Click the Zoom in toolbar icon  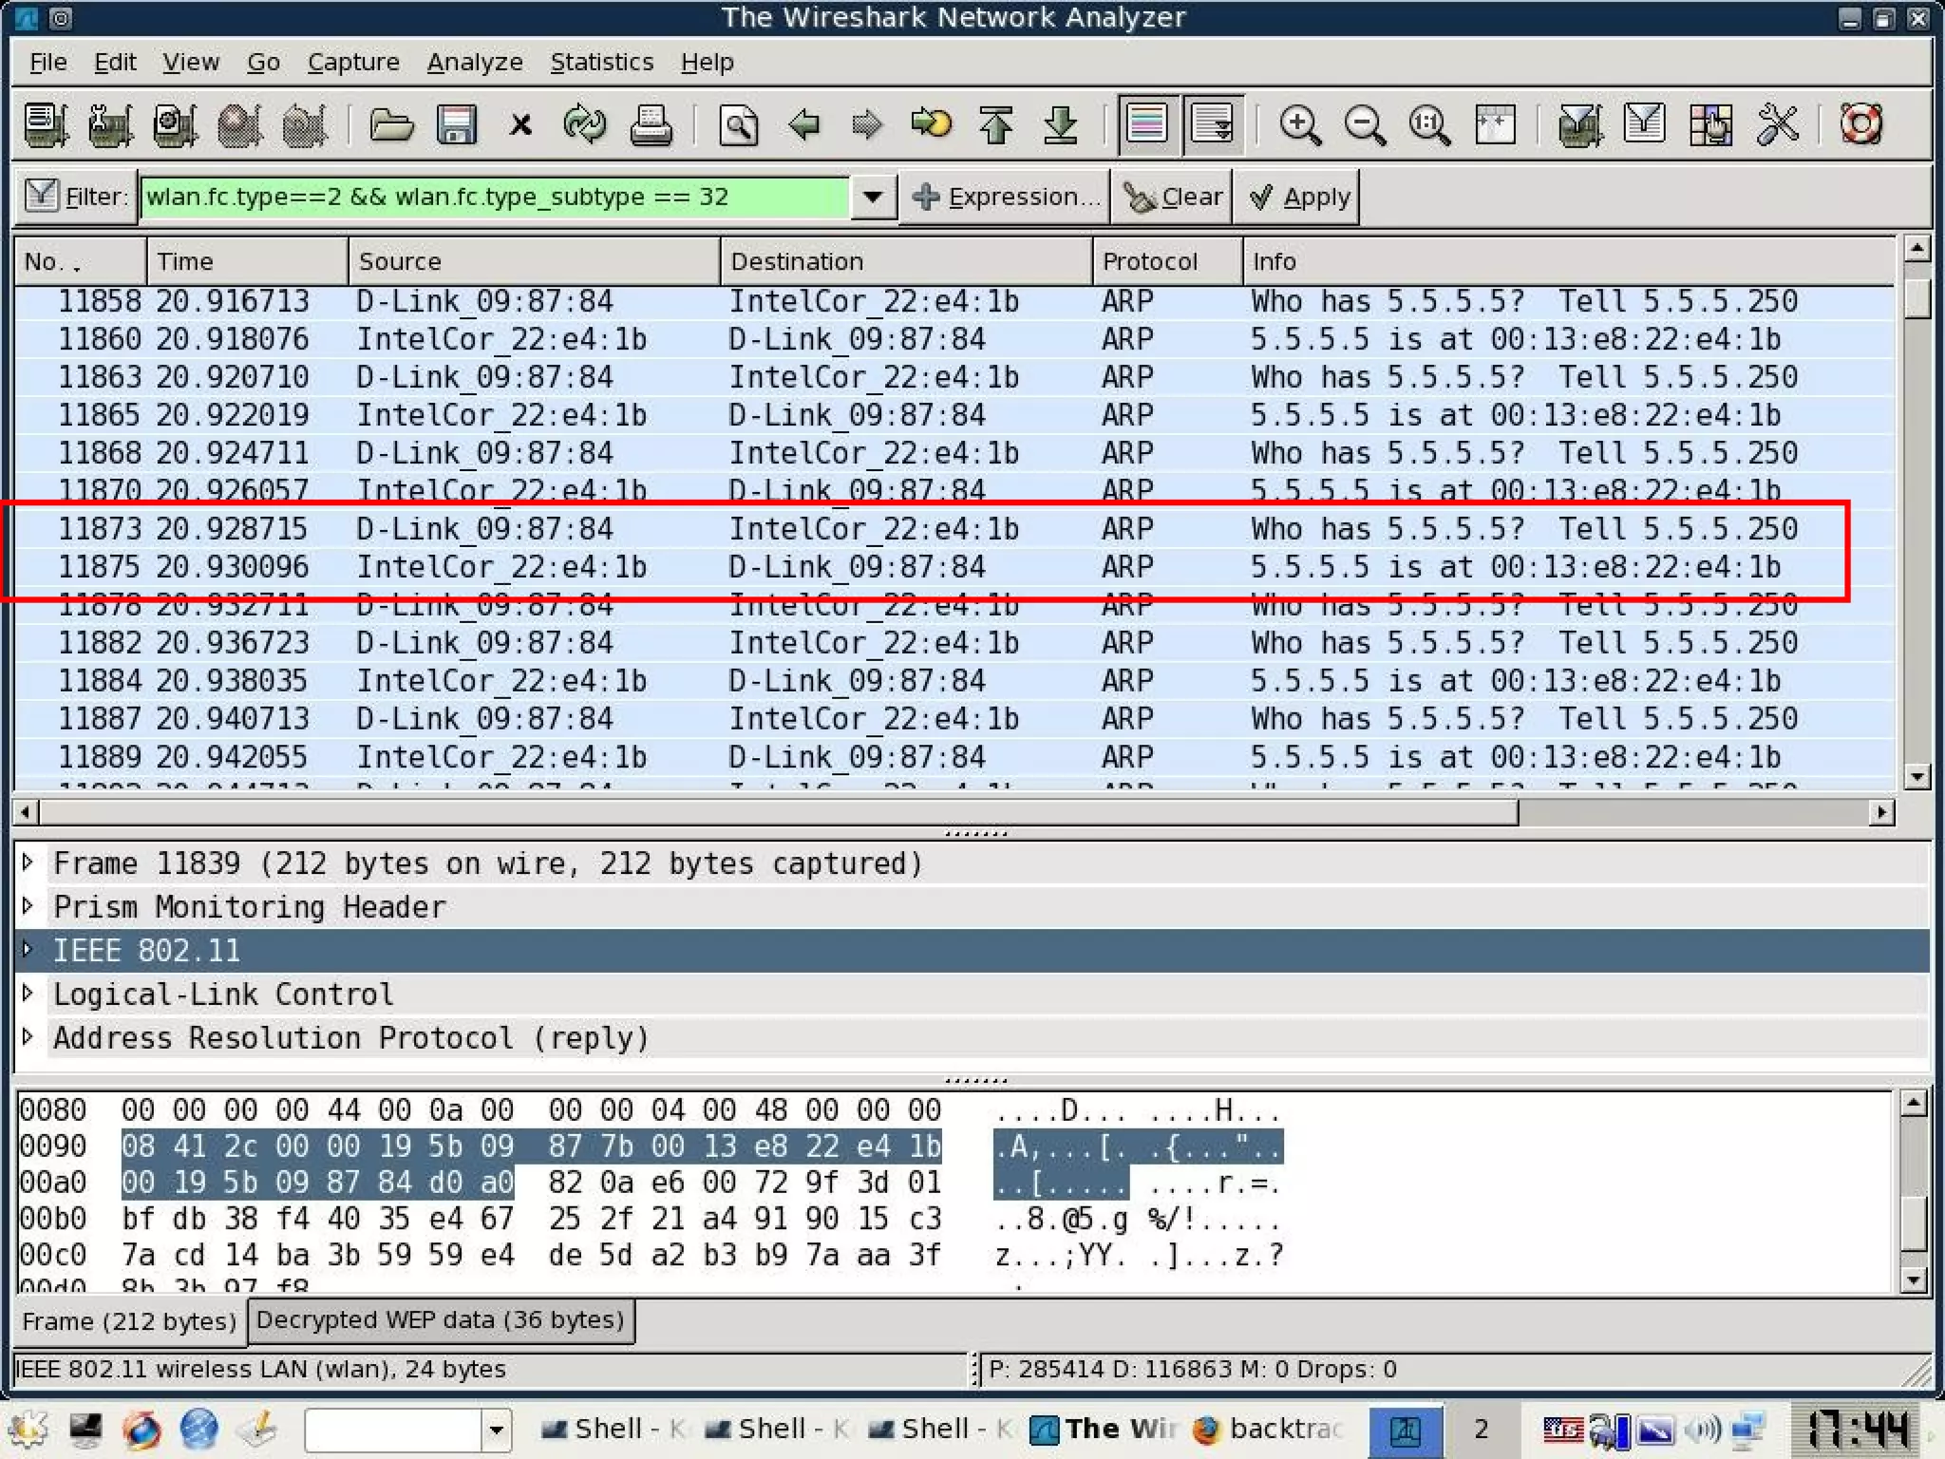(1299, 124)
